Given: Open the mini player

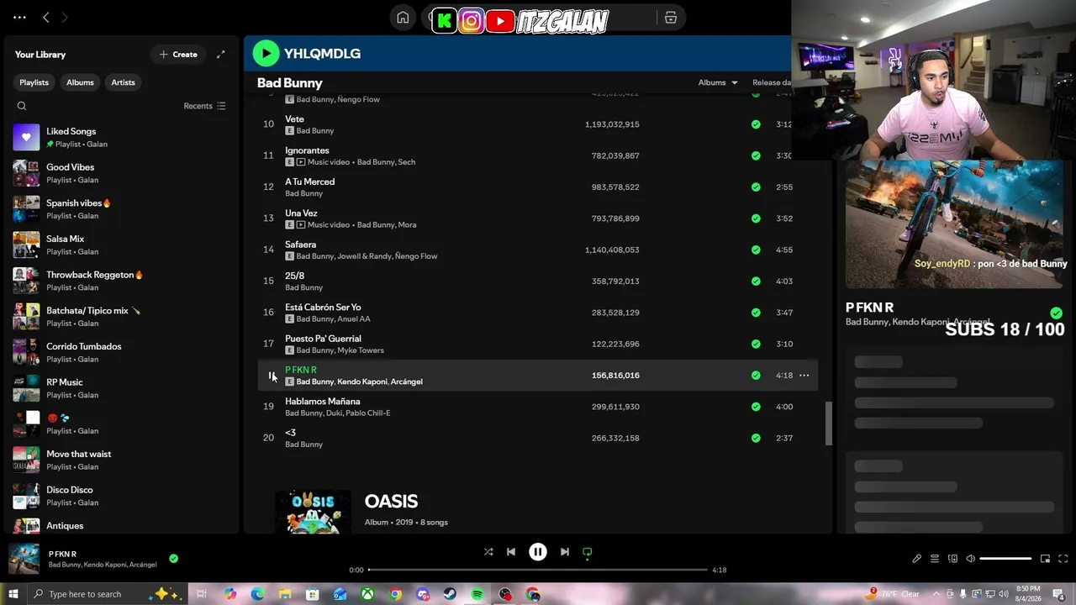Looking at the screenshot, I should pos(1045,559).
